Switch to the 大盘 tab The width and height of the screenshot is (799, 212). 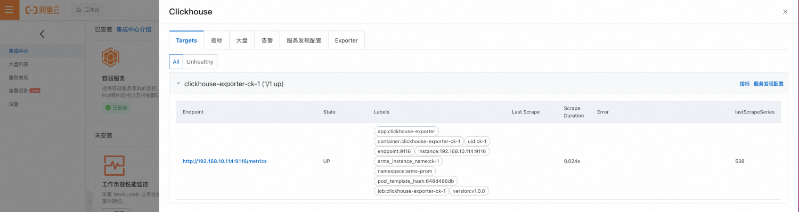click(242, 40)
